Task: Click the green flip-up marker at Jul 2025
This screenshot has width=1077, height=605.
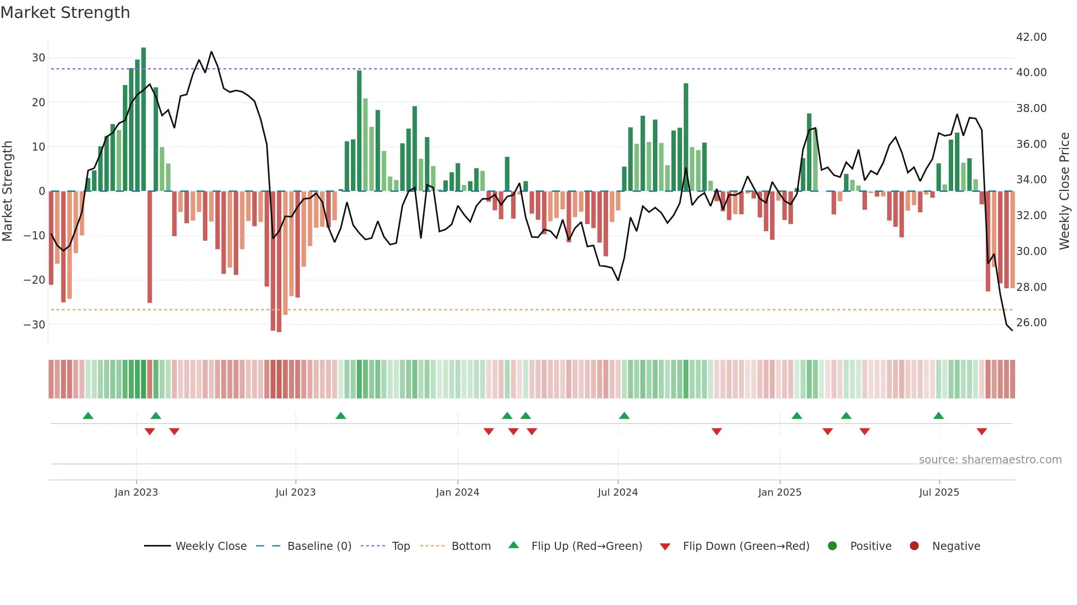Action: [x=939, y=415]
